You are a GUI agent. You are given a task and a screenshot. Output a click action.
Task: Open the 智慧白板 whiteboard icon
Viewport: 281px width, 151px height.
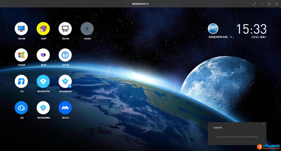[65, 28]
